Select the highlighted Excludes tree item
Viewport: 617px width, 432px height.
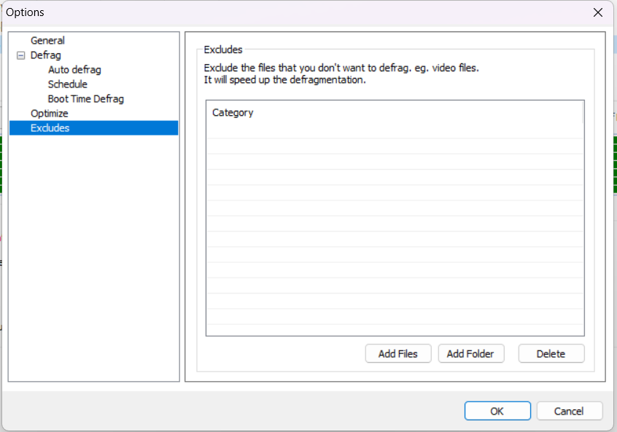[50, 128]
